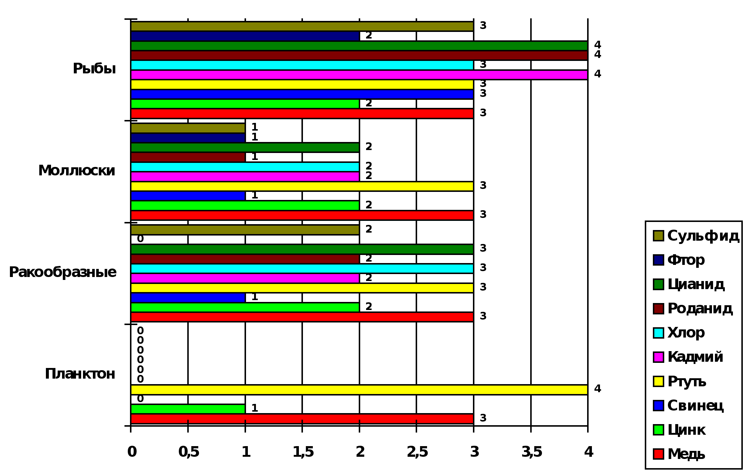This screenshot has height=474, width=752.
Task: Click the Моллюски category axis label
Action: (x=77, y=171)
